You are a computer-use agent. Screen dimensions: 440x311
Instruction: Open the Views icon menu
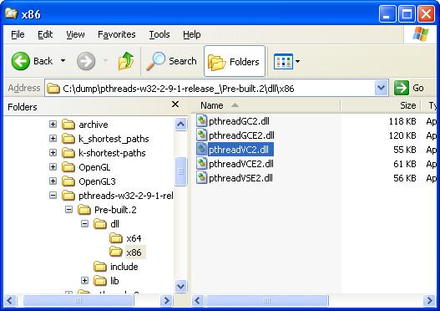coord(283,61)
